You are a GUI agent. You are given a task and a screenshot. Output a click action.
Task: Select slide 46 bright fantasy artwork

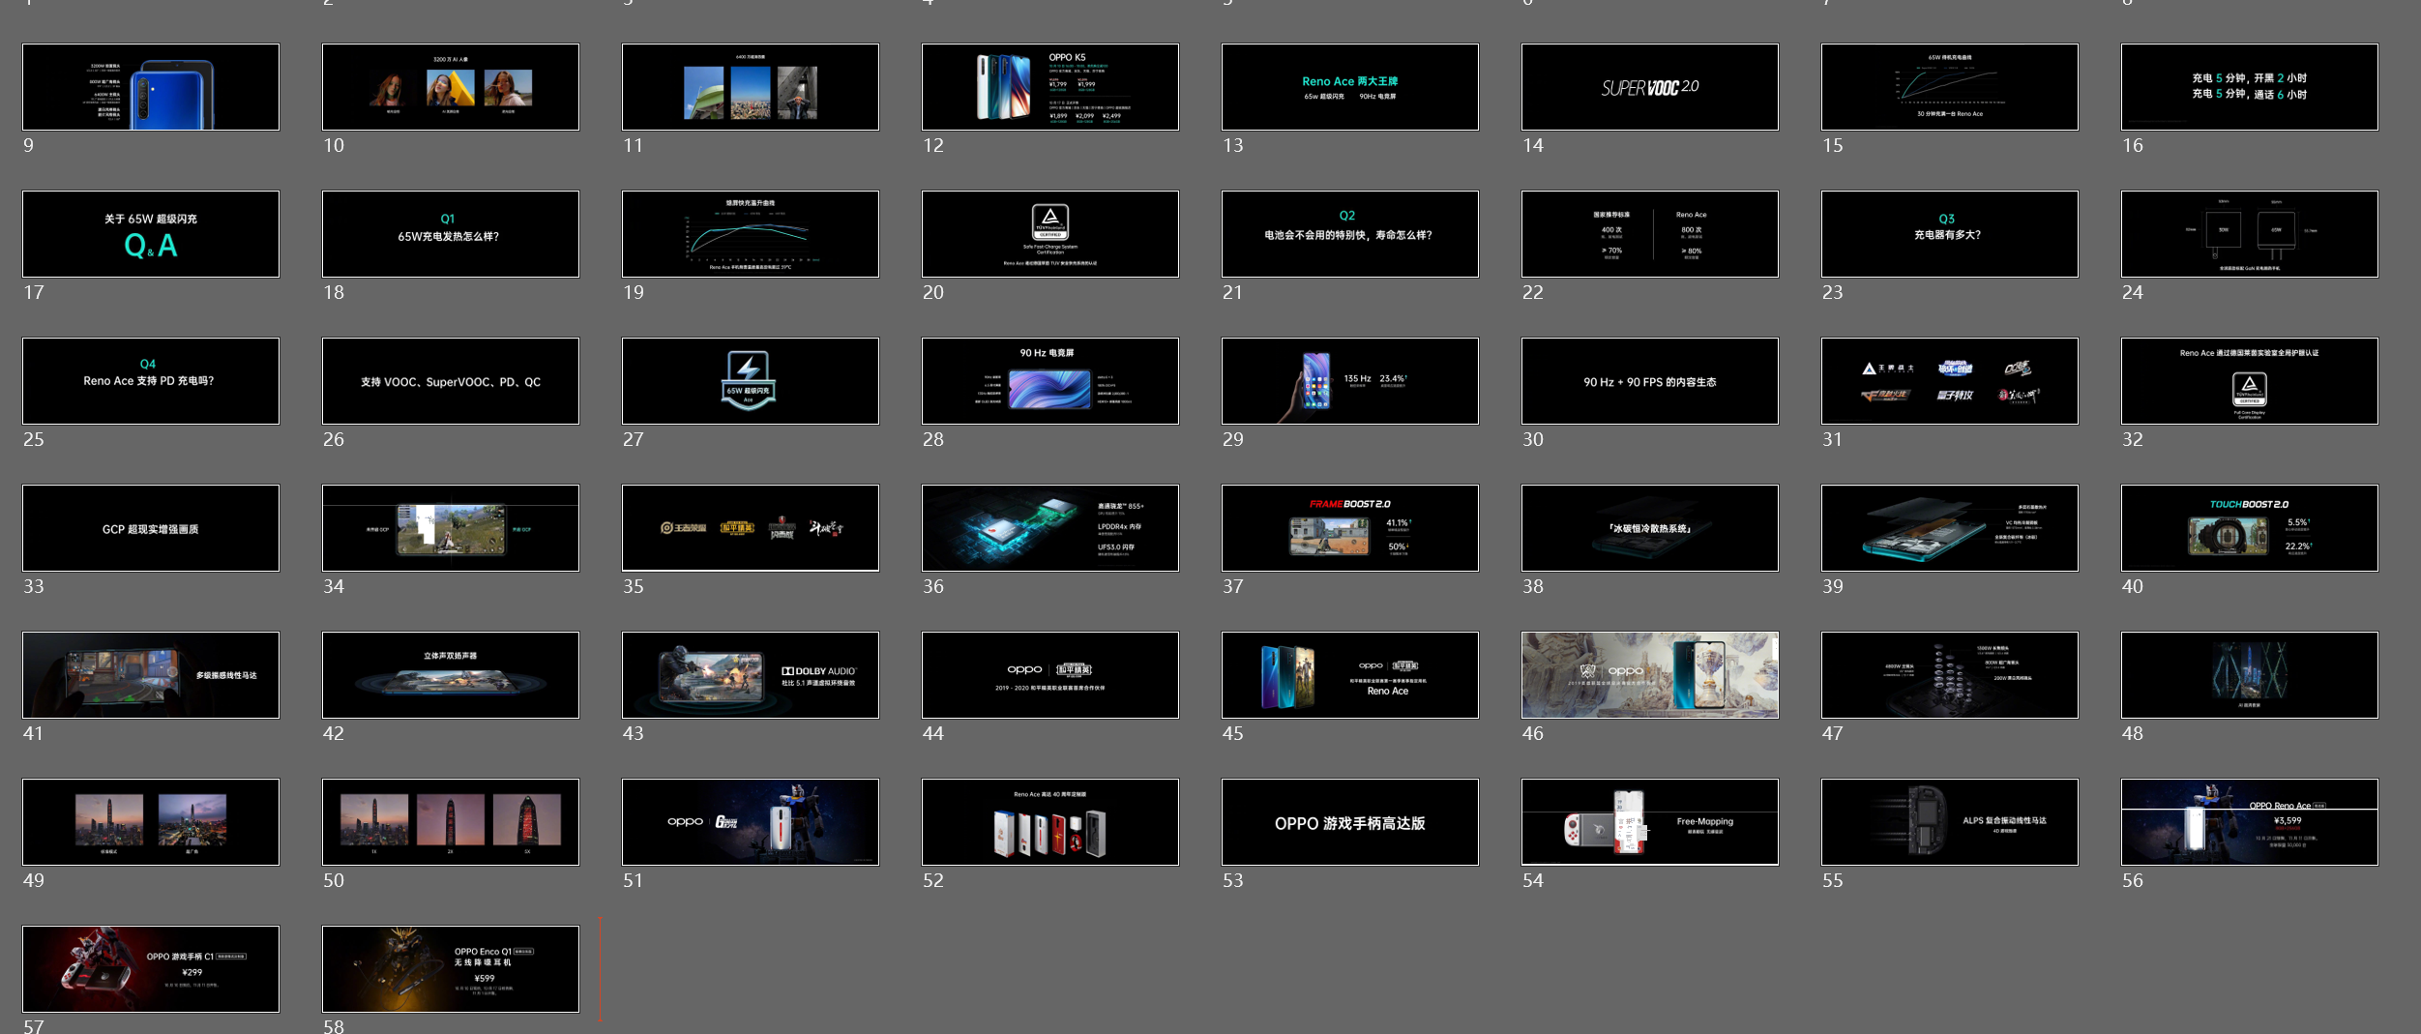1650,675
